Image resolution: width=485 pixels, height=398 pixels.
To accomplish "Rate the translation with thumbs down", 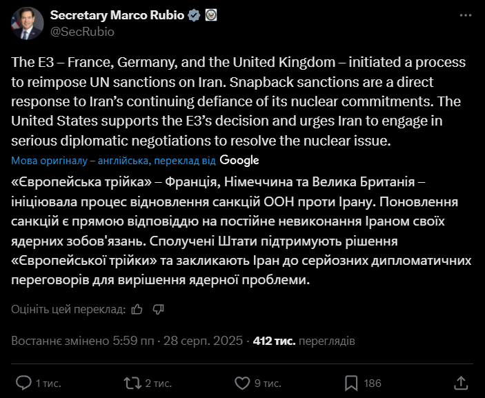I will point(158,310).
